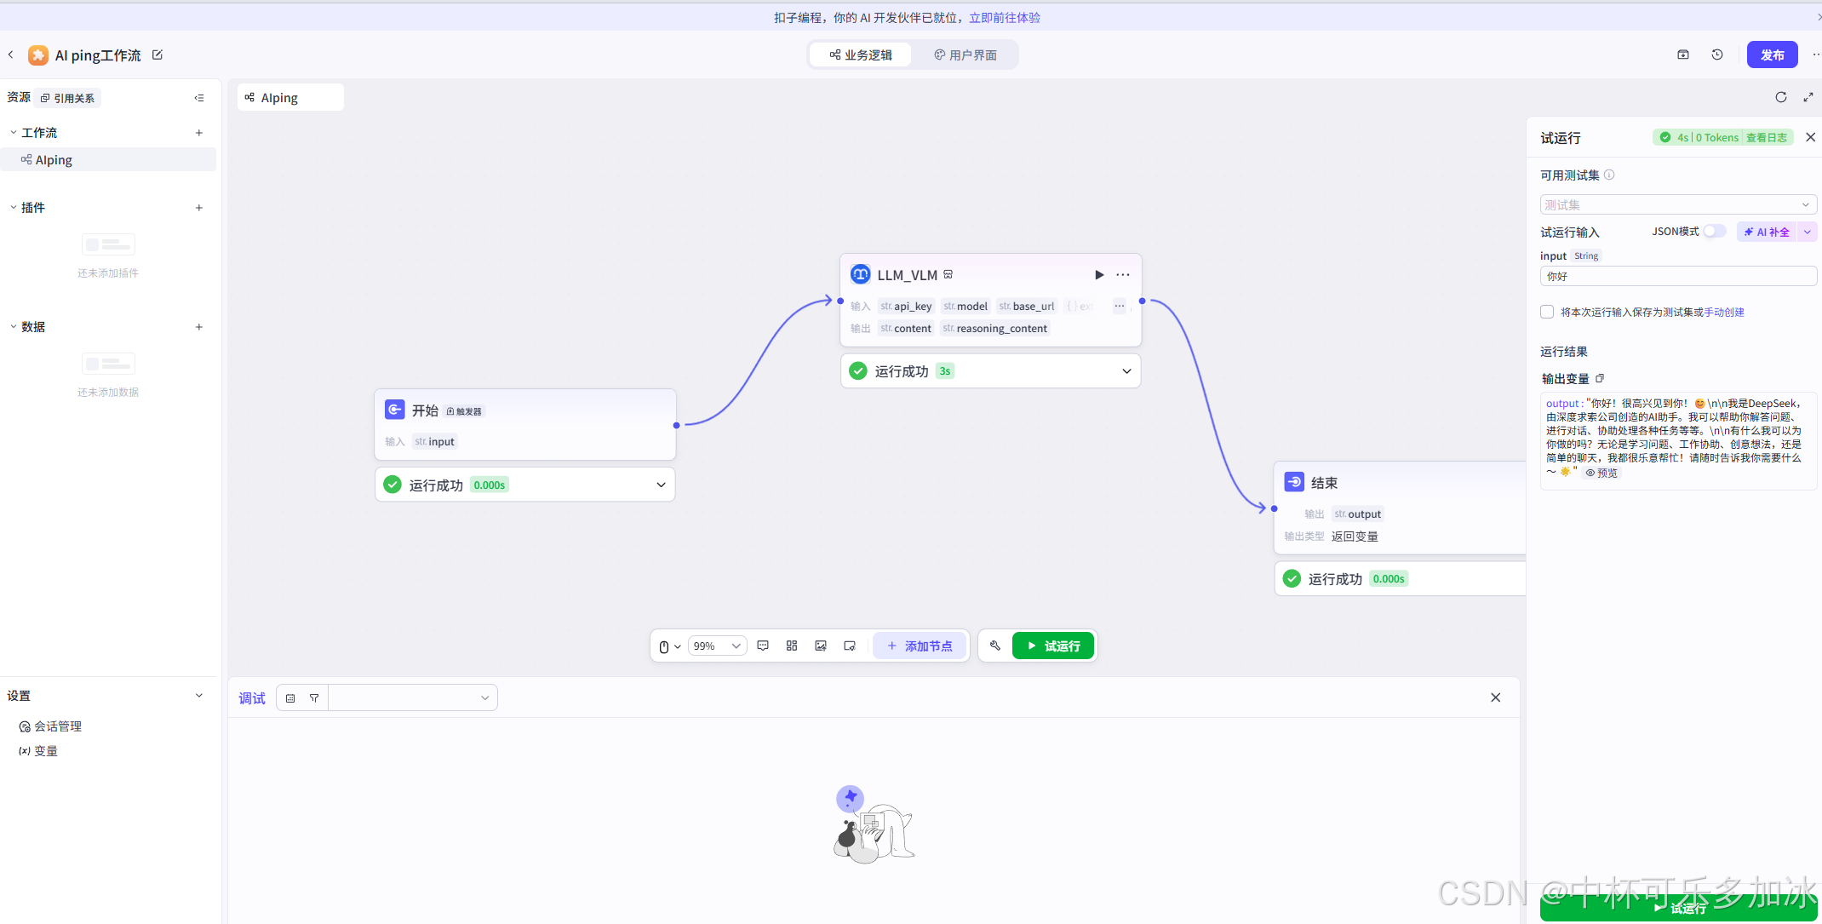Click the input text field containing 你好
This screenshot has height=924, width=1822.
point(1677,276)
